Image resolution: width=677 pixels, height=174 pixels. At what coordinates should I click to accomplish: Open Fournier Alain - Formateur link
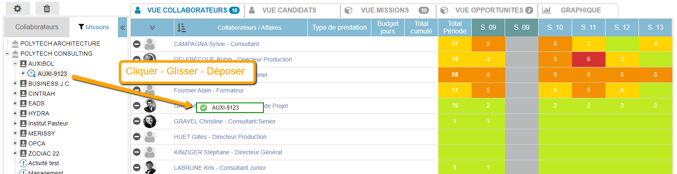(209, 90)
